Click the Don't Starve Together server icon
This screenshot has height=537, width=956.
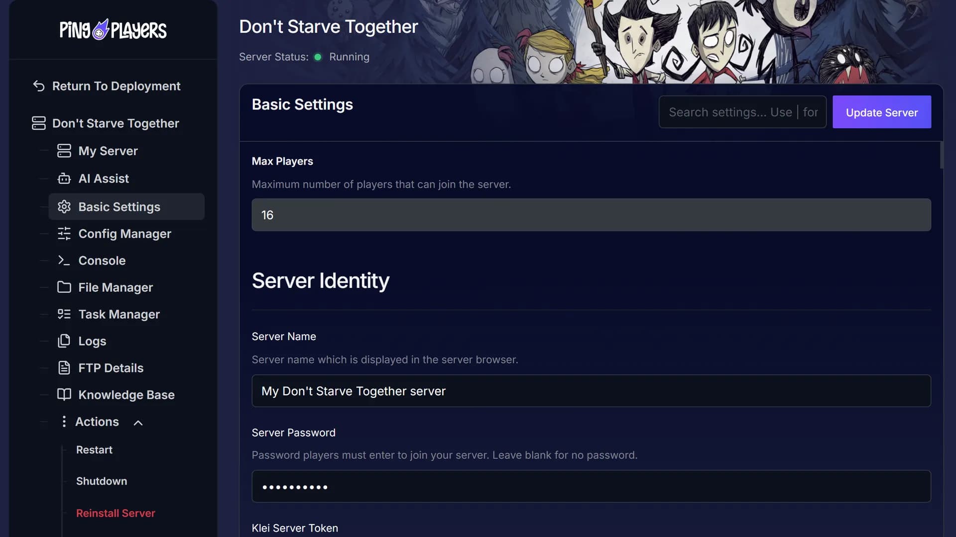click(x=39, y=123)
